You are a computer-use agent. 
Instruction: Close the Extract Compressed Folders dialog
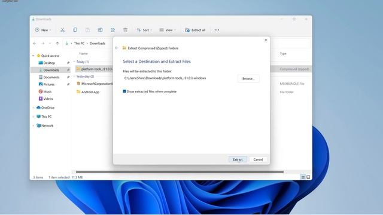266,40
